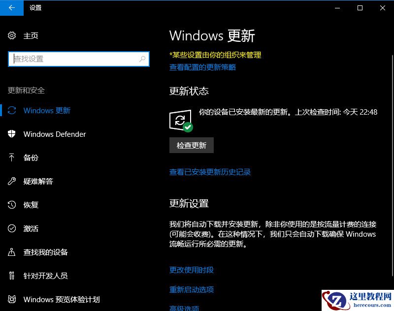Image resolution: width=394 pixels, height=311 pixels.
Task: Open the 主页 navigation entry
Action: coord(31,35)
